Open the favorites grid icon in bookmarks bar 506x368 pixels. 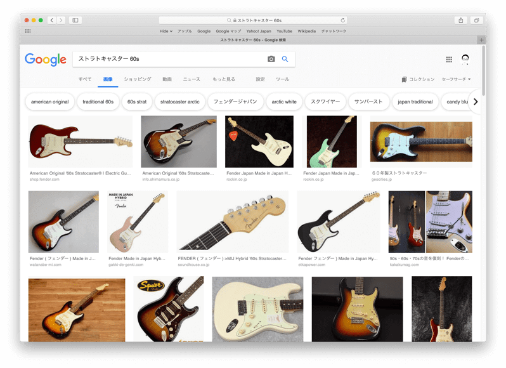click(x=28, y=31)
